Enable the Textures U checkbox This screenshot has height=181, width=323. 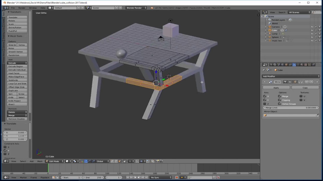coord(301,96)
